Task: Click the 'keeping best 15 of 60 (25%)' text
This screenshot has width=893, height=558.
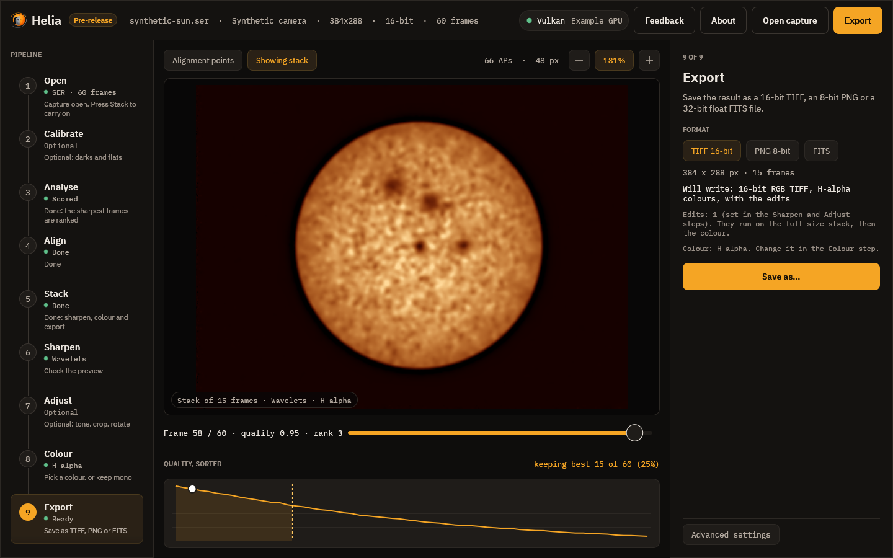Action: point(596,464)
